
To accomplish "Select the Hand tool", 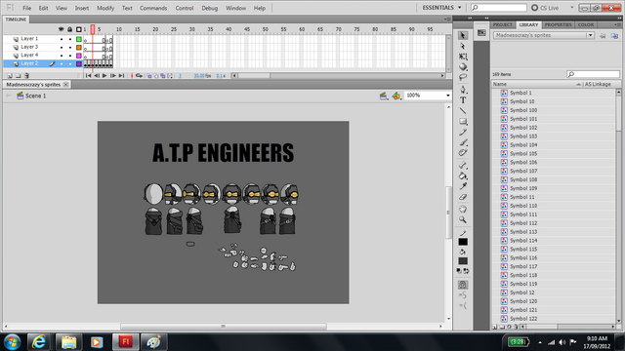I will click(463, 209).
